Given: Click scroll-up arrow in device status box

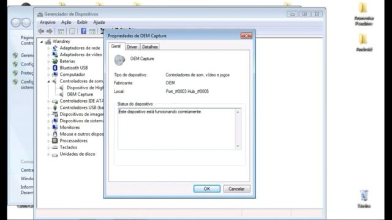Looking at the screenshot, I should coord(238,112).
